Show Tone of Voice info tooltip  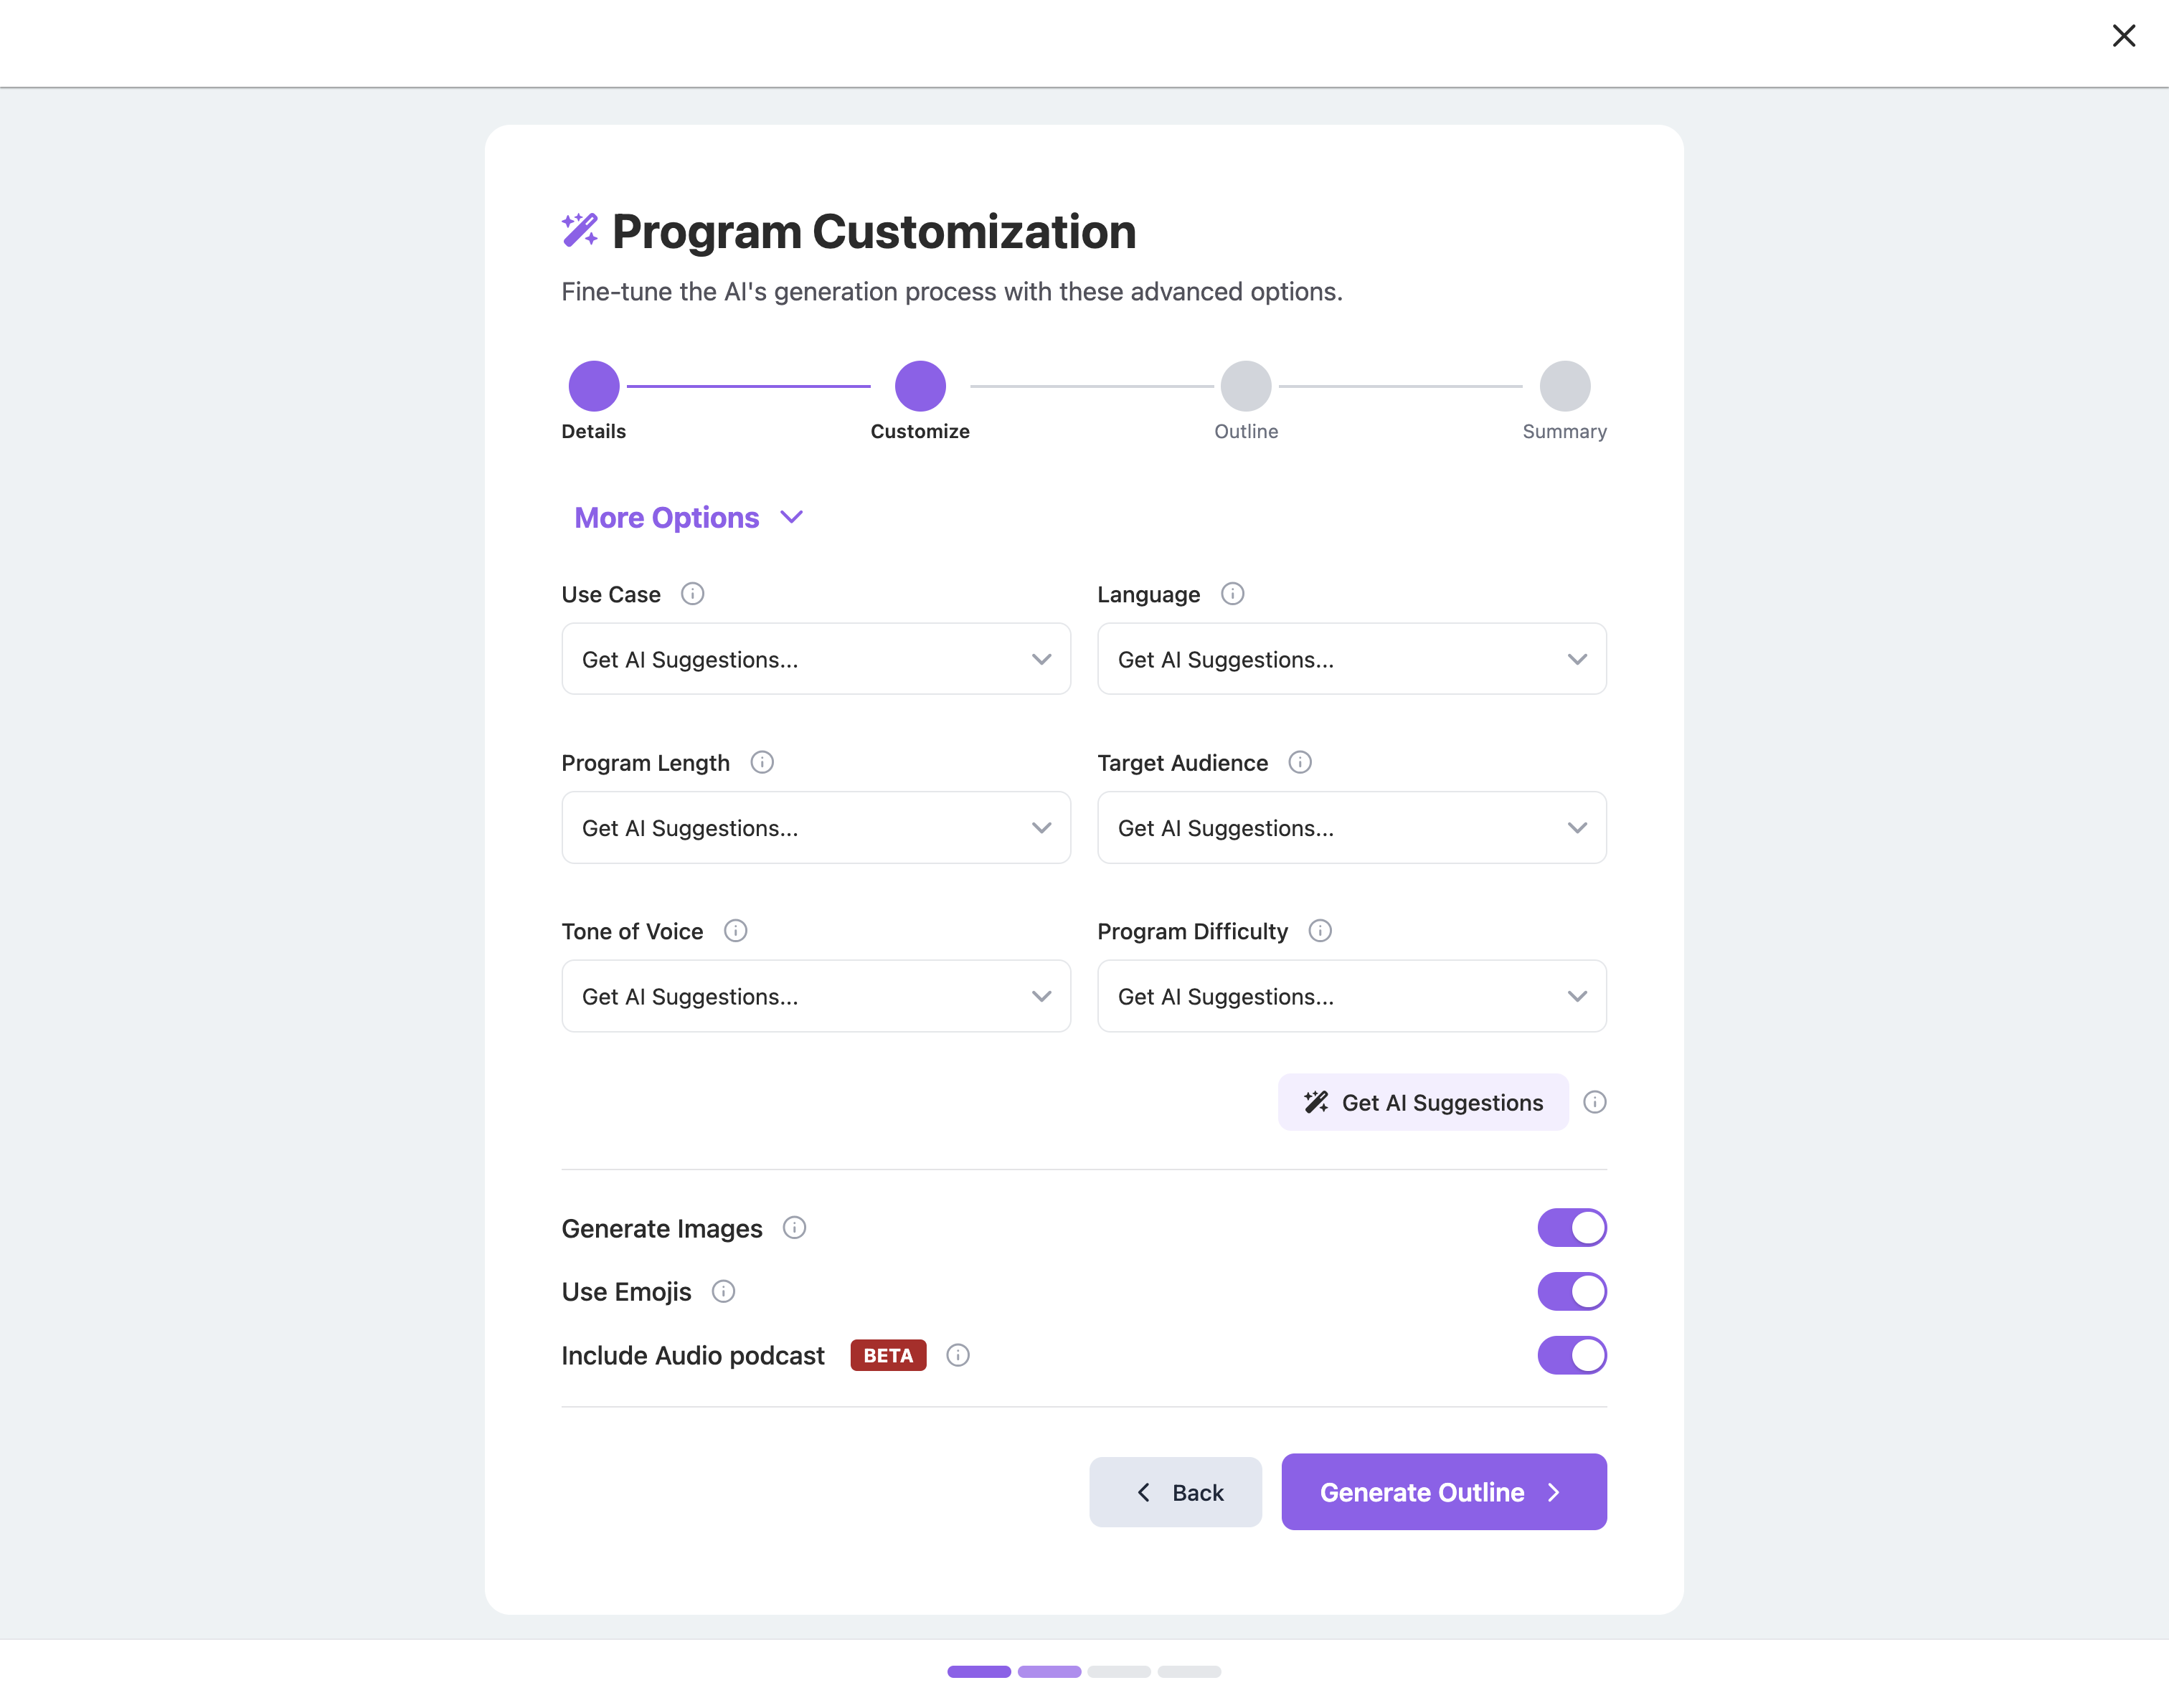click(x=735, y=931)
